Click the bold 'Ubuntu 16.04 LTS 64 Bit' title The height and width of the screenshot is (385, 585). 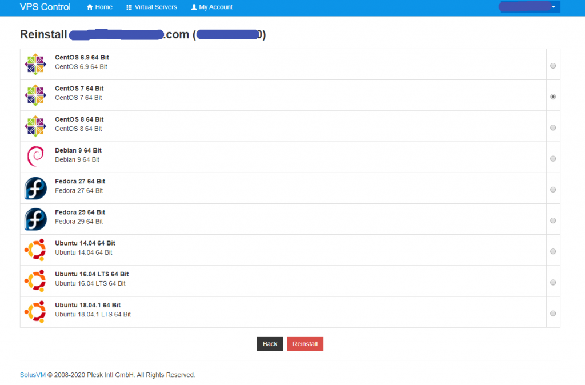(x=92, y=274)
